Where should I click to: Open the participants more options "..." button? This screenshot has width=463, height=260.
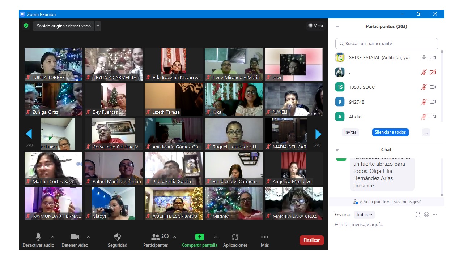click(x=426, y=132)
